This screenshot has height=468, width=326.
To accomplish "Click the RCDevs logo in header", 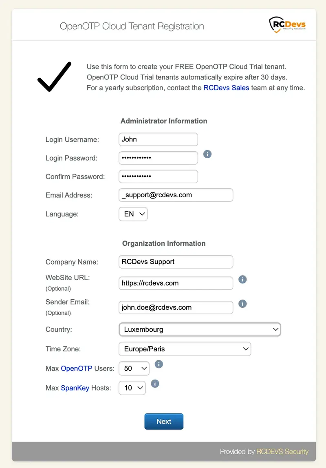I will (287, 24).
